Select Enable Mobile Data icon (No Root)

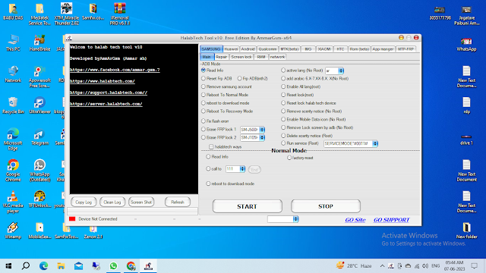pos(283,119)
